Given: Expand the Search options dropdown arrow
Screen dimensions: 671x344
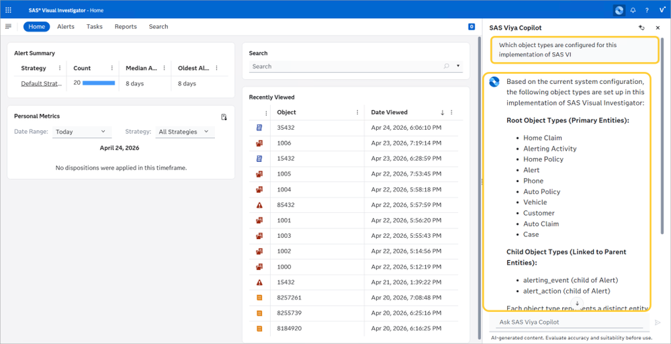Looking at the screenshot, I should [458, 67].
